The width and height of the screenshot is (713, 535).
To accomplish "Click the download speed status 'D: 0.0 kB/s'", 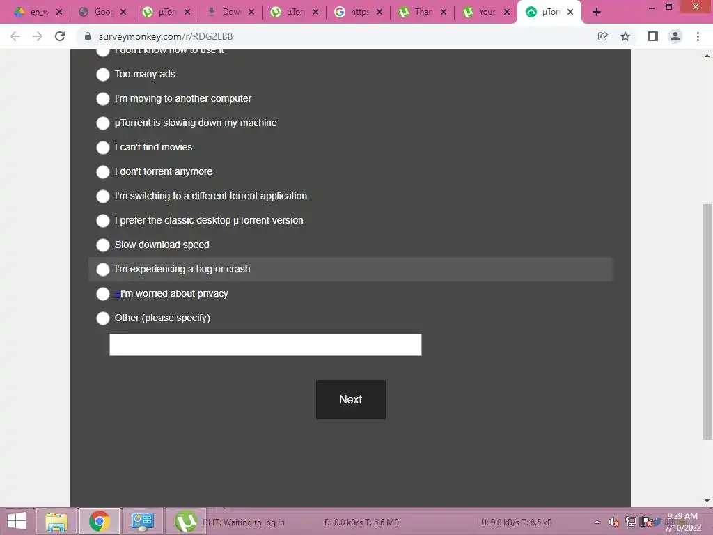I will point(361,522).
